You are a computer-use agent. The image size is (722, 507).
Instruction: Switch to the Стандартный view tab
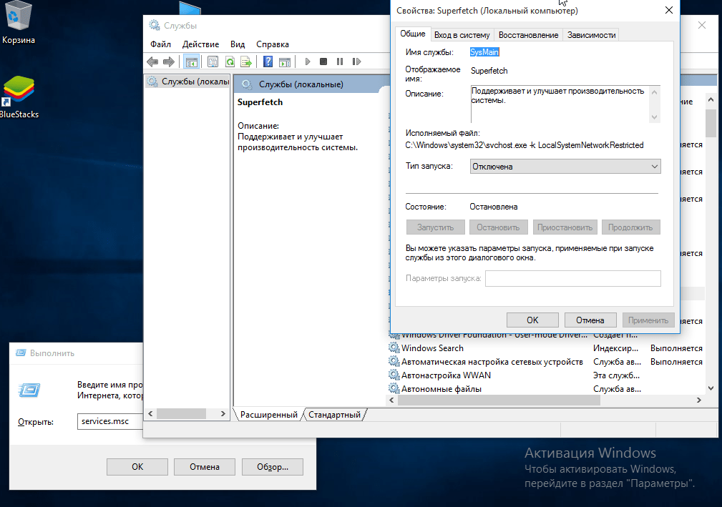tap(336, 414)
